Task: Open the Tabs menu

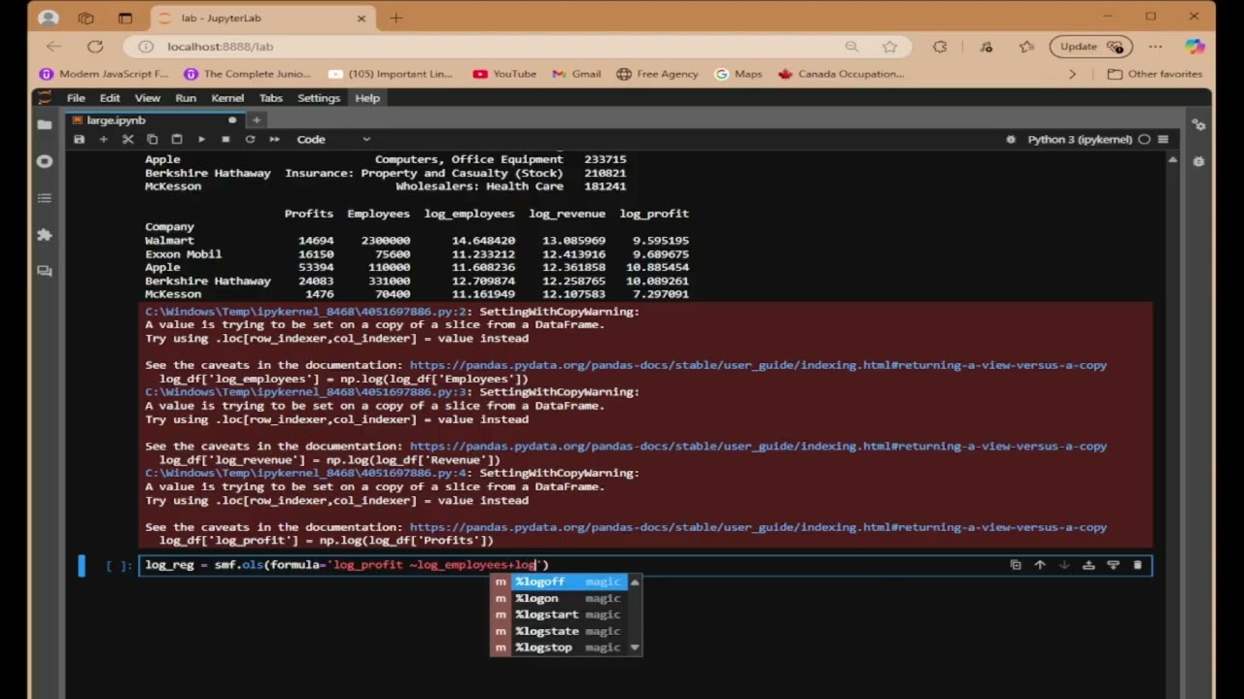Action: tap(270, 98)
